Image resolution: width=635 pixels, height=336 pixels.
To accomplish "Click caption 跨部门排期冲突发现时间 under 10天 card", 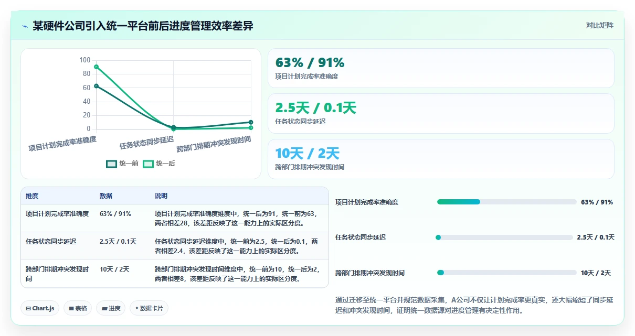I will coord(310,167).
